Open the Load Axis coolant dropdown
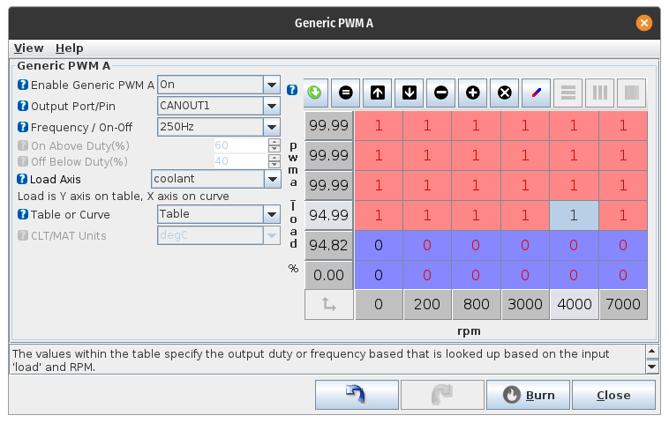 [272, 179]
